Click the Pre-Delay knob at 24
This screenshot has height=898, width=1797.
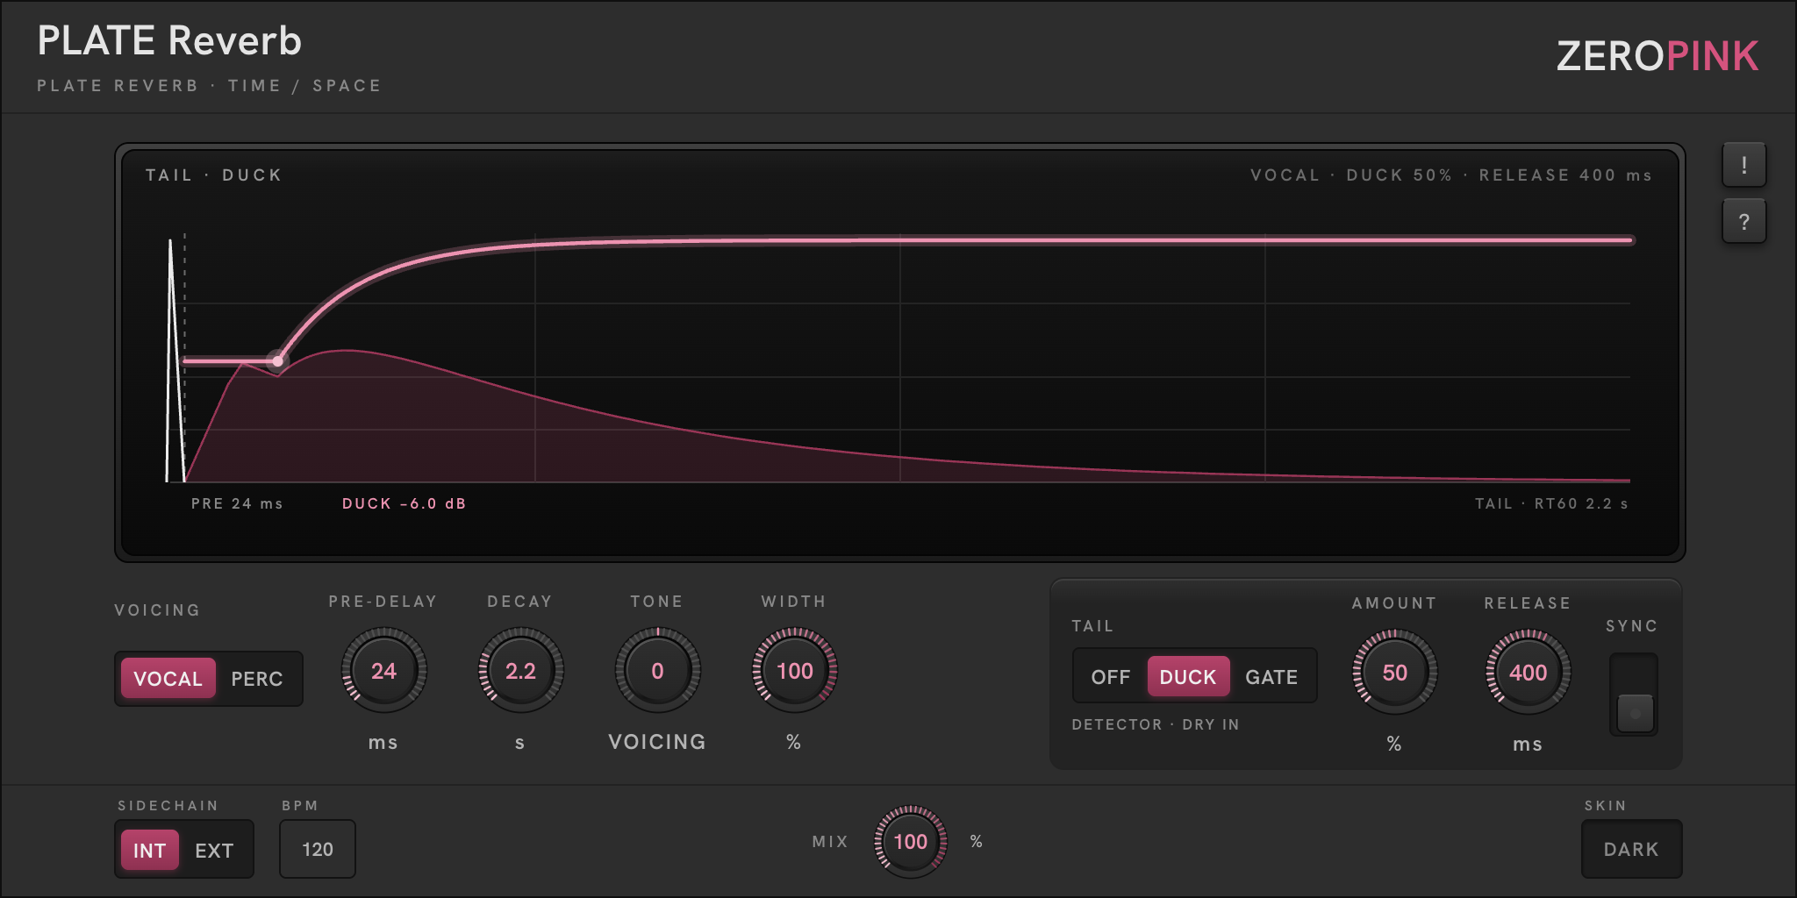pos(383,671)
